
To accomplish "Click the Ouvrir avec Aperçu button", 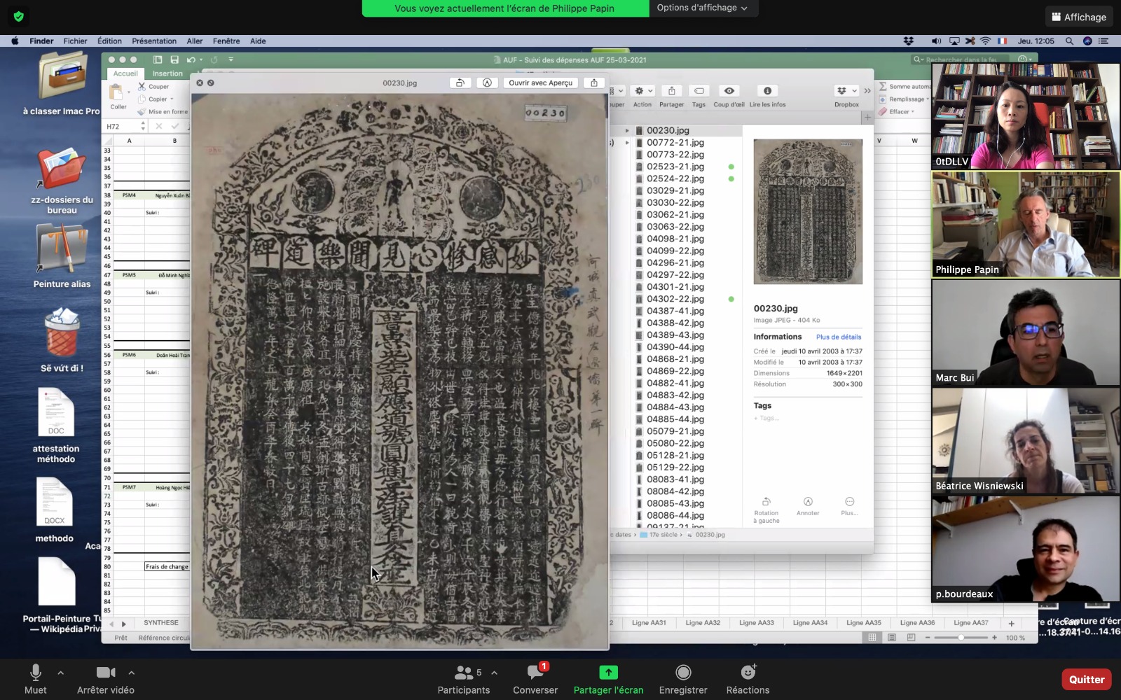I will point(540,83).
